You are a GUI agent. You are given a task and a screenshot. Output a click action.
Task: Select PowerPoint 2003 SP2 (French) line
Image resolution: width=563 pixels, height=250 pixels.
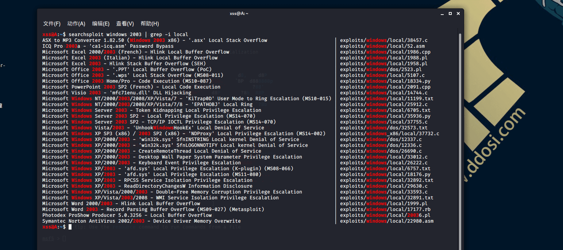131,87
